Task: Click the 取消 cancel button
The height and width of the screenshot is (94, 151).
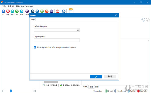Action: 110,77
